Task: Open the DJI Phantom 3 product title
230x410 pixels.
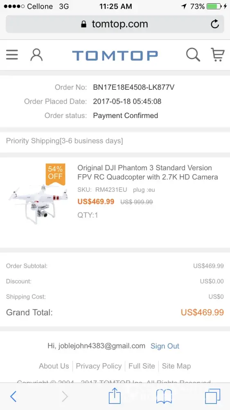Action: tap(147, 172)
